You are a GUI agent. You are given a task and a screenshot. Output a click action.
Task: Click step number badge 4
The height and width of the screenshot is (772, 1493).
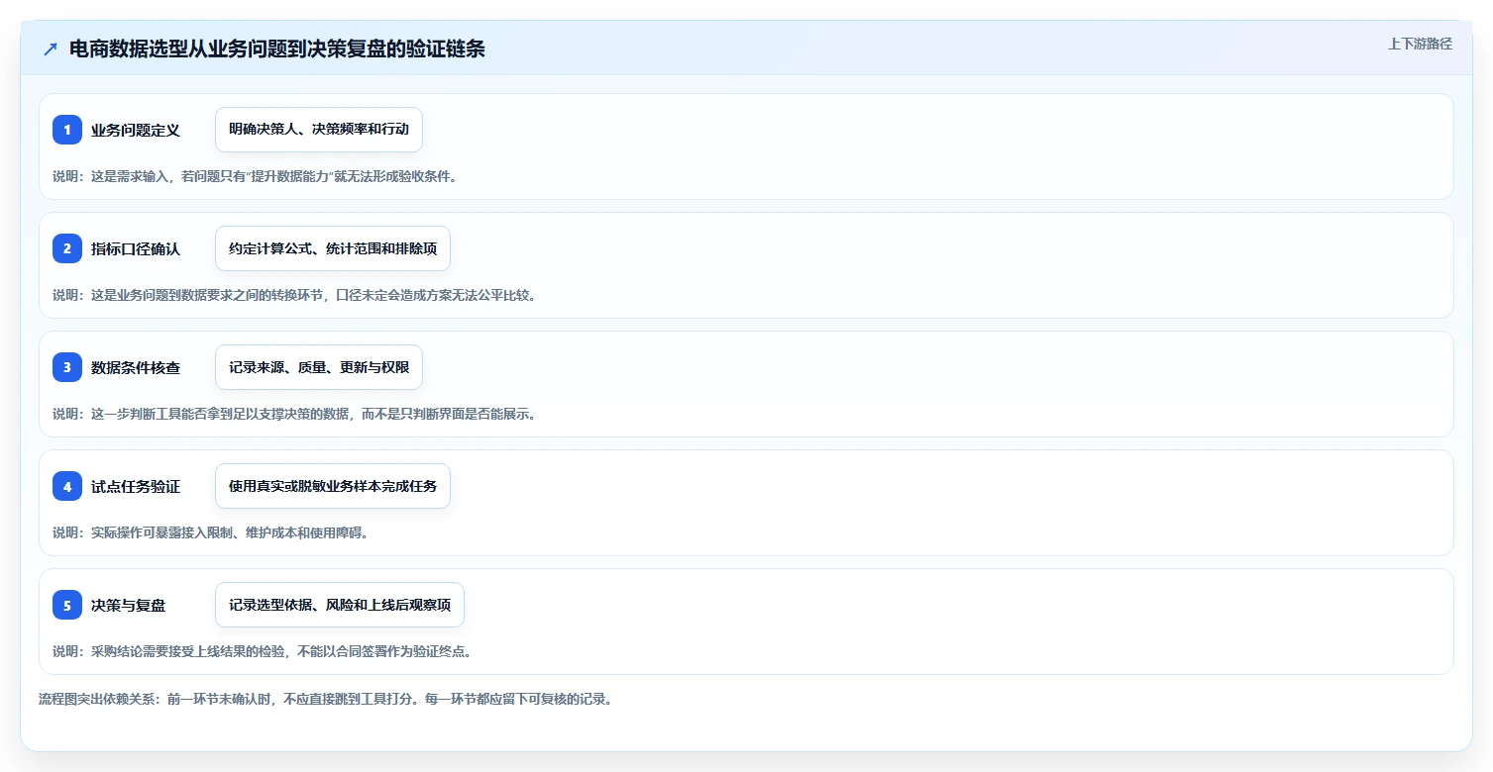(x=67, y=486)
